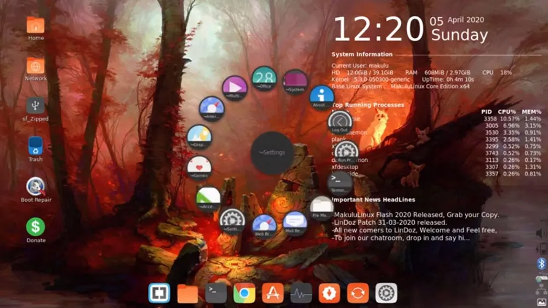Launch Chrome browser from the dock

click(244, 293)
